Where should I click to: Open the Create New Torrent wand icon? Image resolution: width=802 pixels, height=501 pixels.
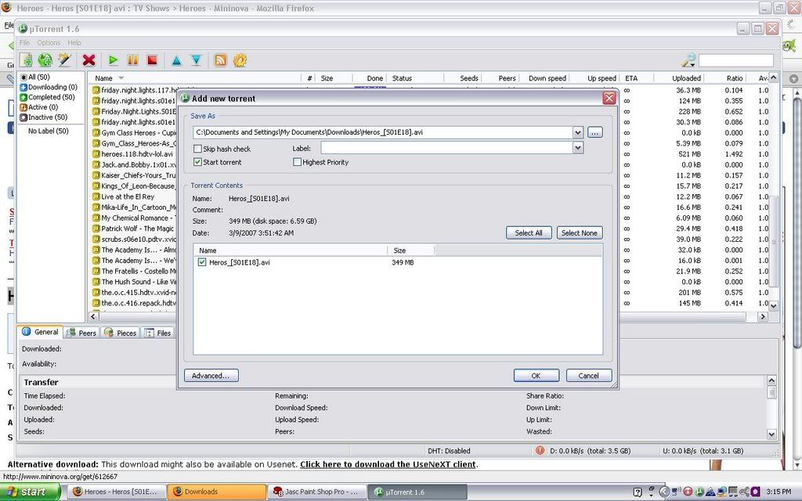coord(64,60)
